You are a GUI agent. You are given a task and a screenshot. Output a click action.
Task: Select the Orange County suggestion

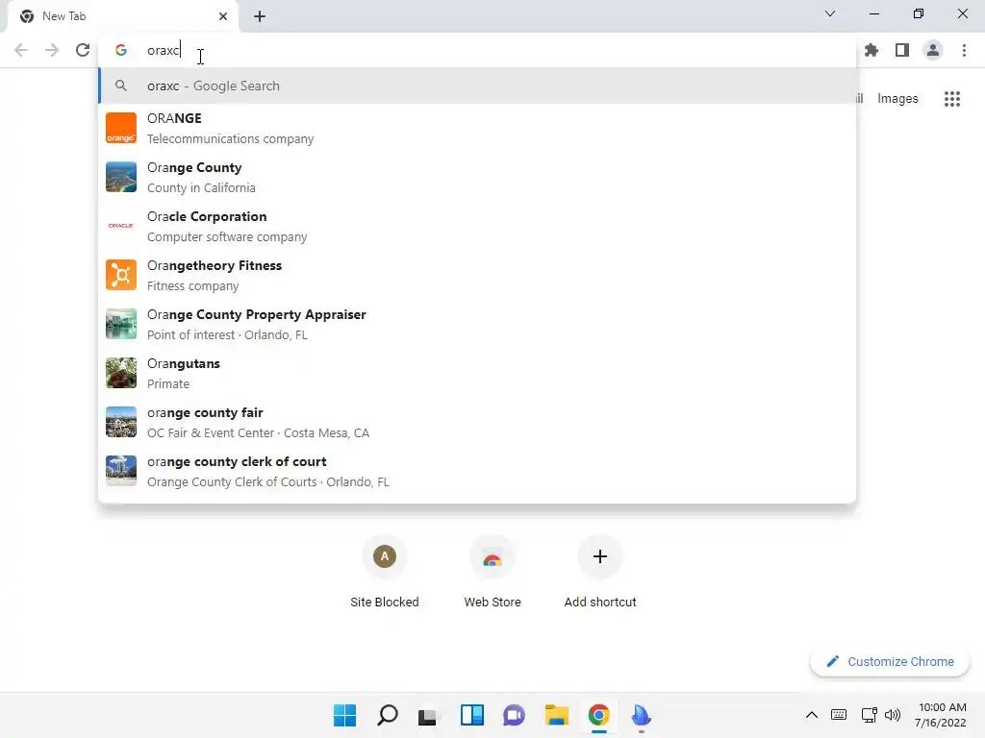point(477,177)
